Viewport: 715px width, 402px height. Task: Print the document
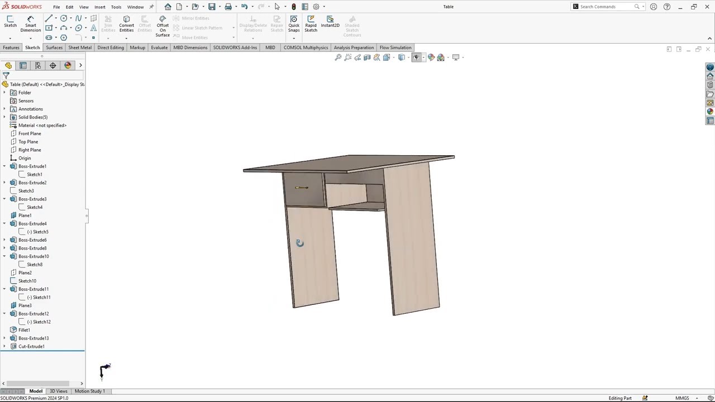point(228,7)
